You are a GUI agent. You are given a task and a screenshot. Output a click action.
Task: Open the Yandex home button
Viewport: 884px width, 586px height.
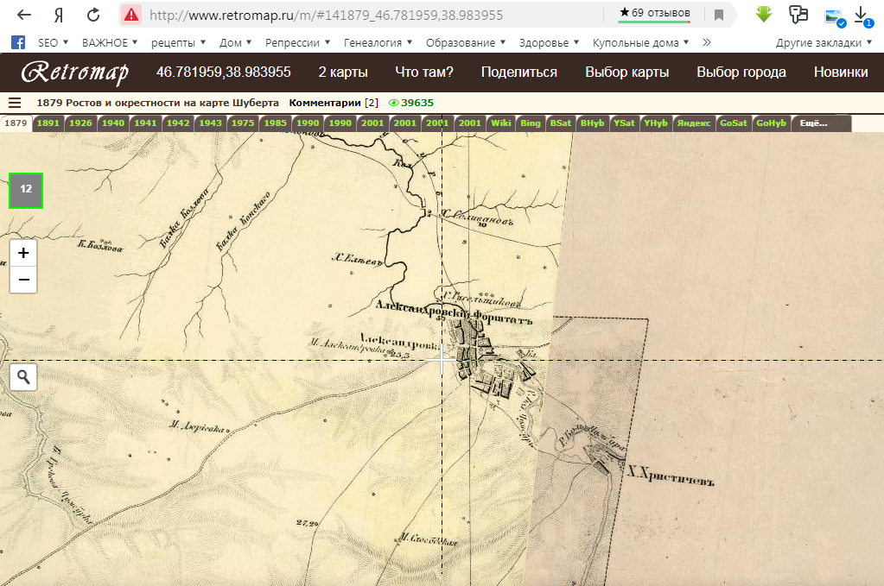(x=59, y=16)
